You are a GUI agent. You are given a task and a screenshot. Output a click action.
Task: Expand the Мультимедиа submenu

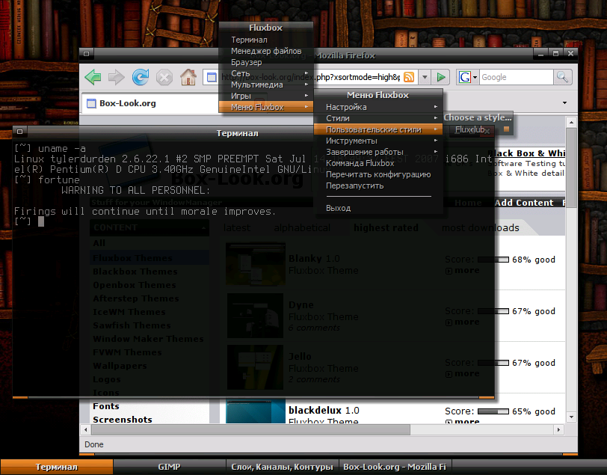coord(266,85)
